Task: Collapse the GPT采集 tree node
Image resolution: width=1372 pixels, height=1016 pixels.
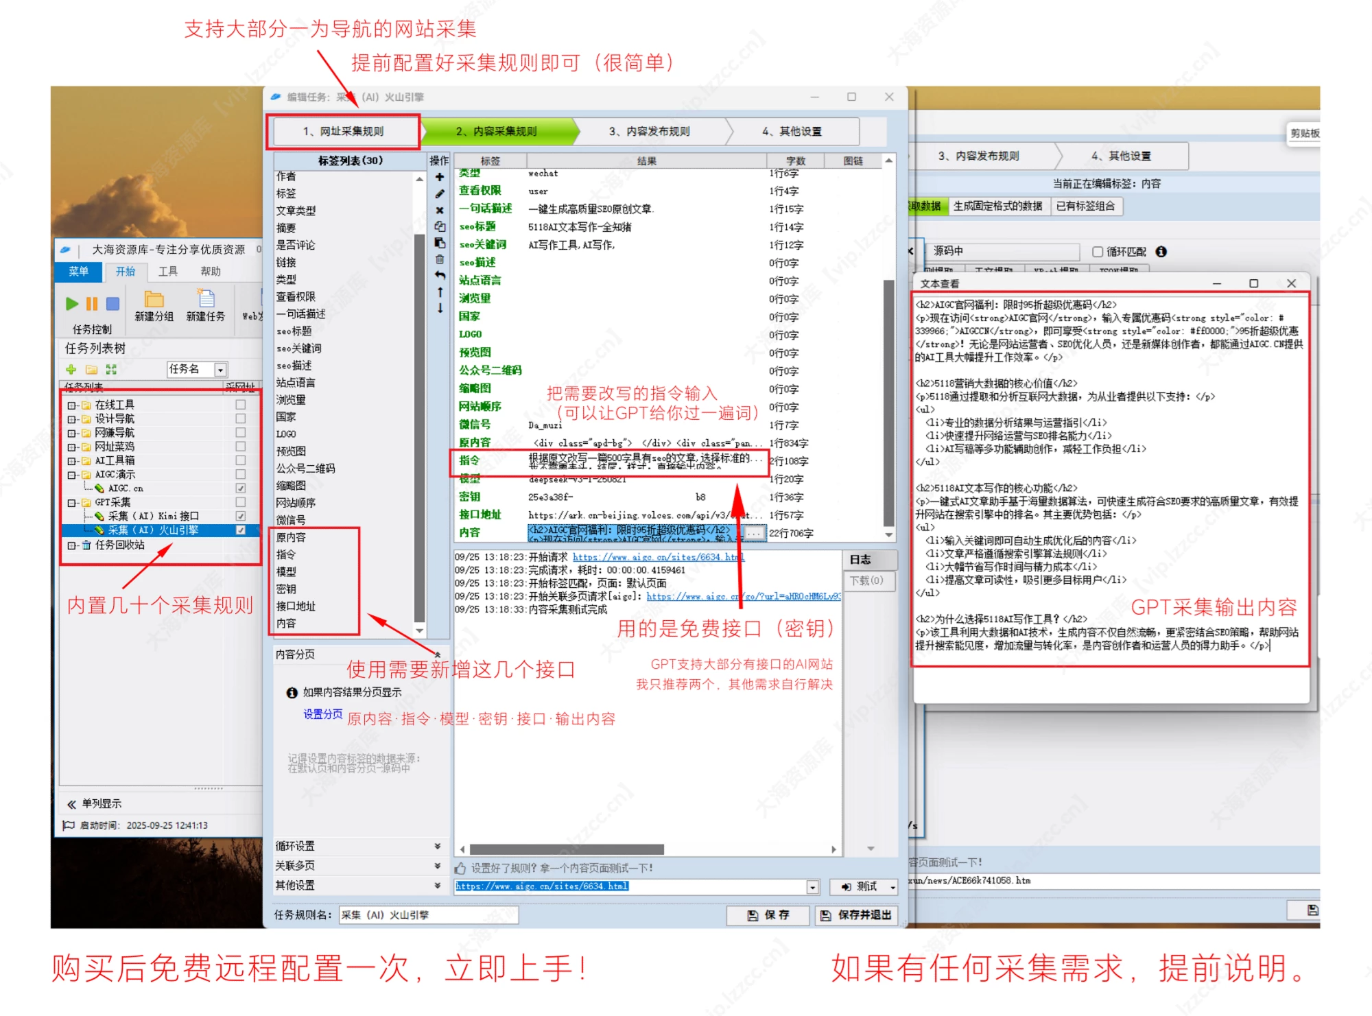Action: pos(72,502)
